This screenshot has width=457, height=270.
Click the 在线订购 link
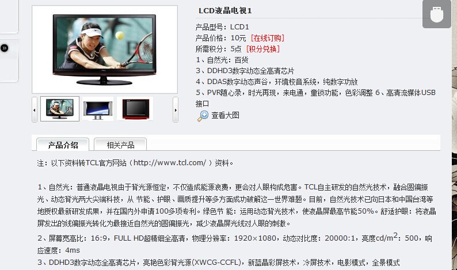point(267,38)
